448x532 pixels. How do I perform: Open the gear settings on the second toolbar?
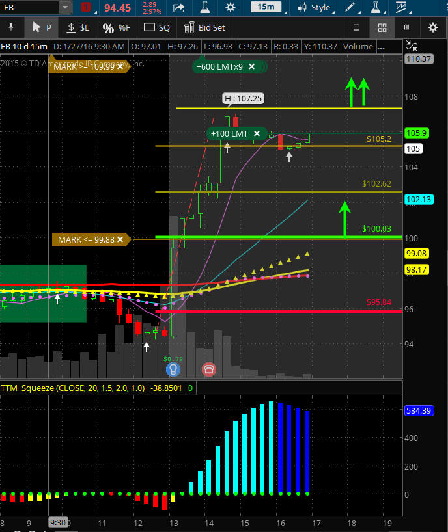433,27
